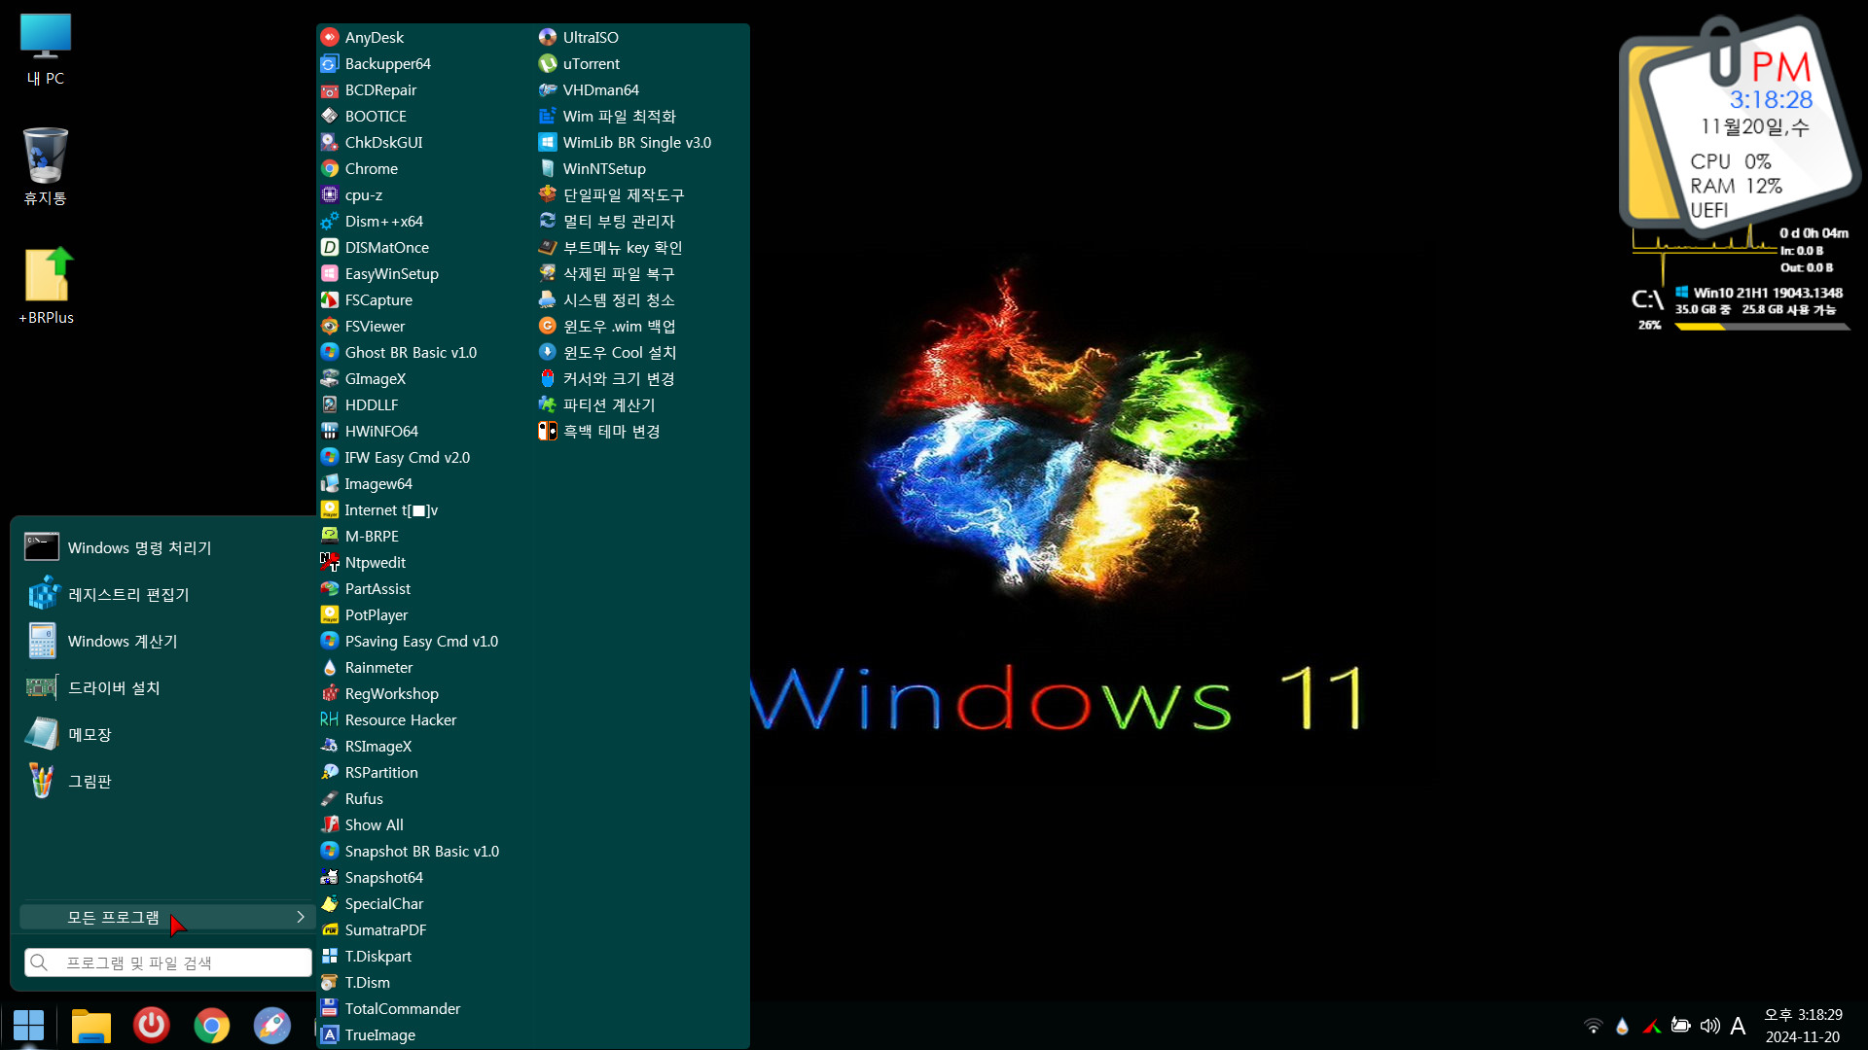Launch DISMatOnce icon
1868x1050 pixels.
click(x=330, y=247)
